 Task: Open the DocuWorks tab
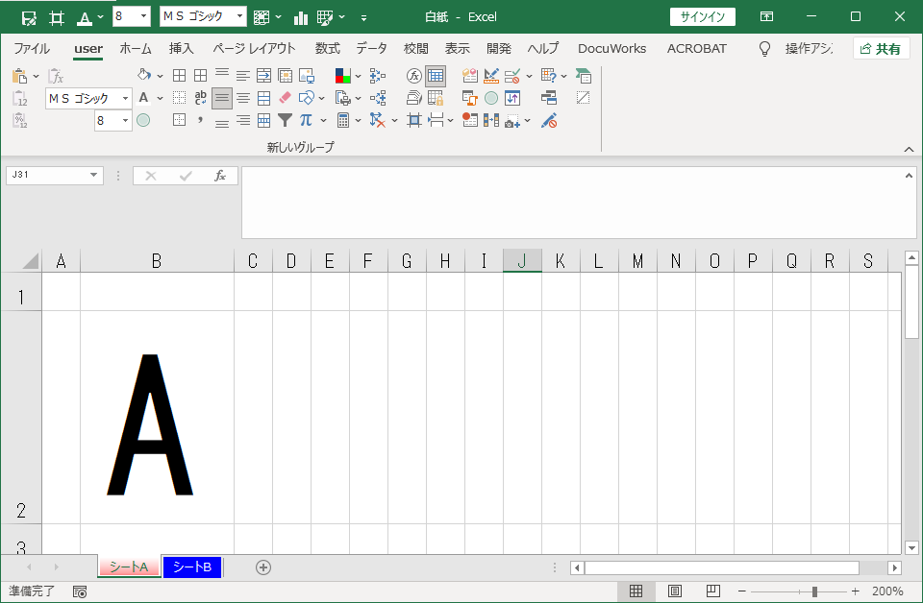(x=611, y=48)
